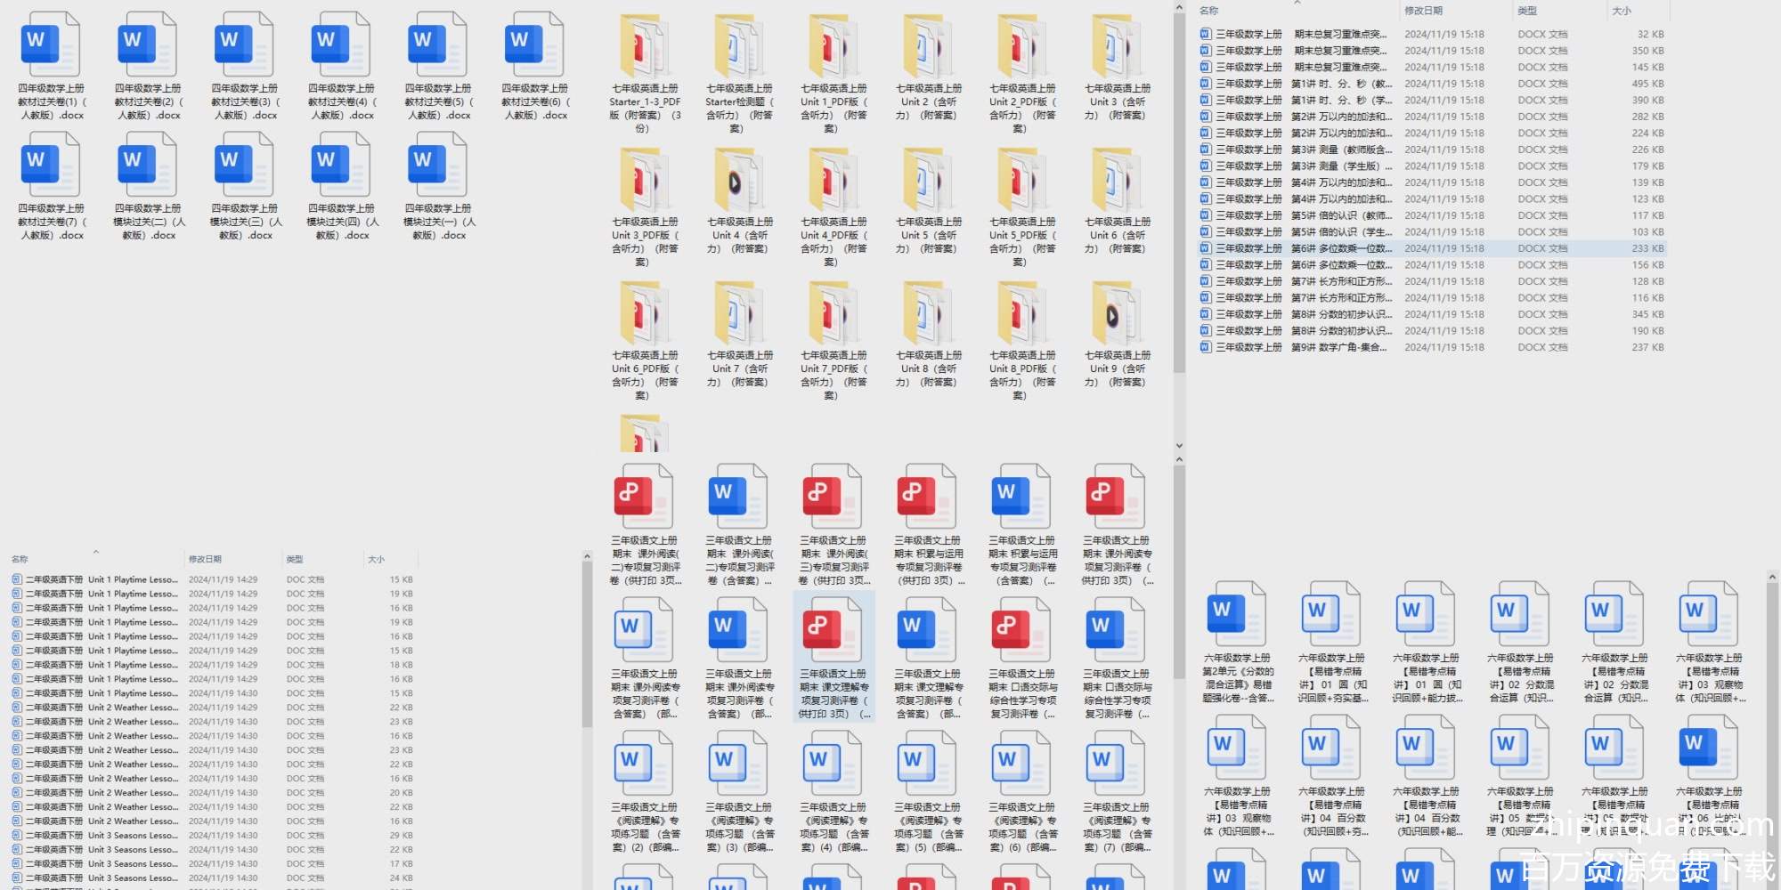Select the 29 KB Unit 3 Seasons file
The image size is (1781, 890).
pos(134,836)
